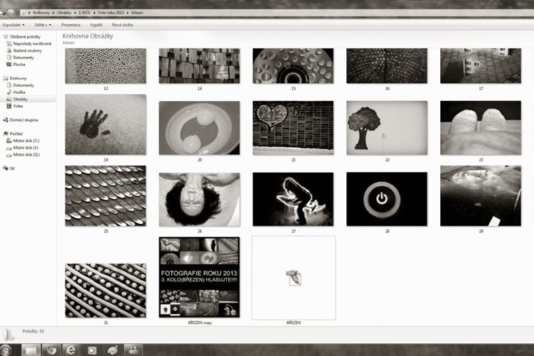
Task: Expand breadcrumb arrow before Foto roku 2013
Action: pyautogui.click(x=95, y=13)
